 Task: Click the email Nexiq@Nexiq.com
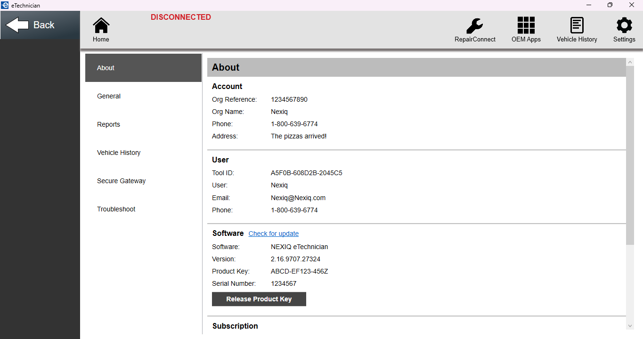point(298,198)
